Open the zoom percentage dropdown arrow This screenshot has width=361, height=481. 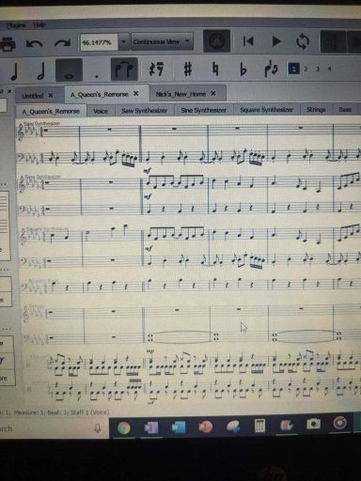click(124, 41)
